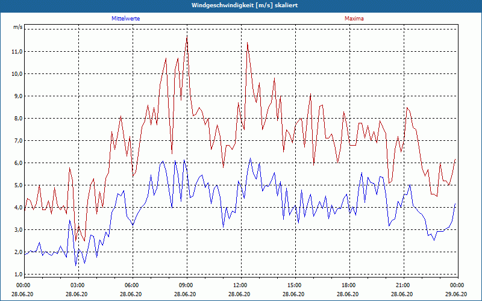Click the 3,0 y-axis value
This screenshot has width=482, height=301.
coord(19,230)
